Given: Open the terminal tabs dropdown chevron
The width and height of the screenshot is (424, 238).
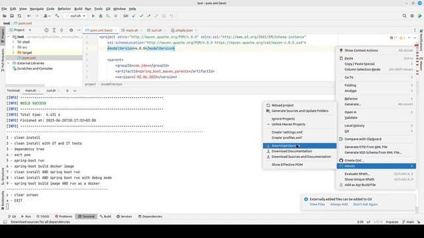Looking at the screenshot, I should 75,91.
